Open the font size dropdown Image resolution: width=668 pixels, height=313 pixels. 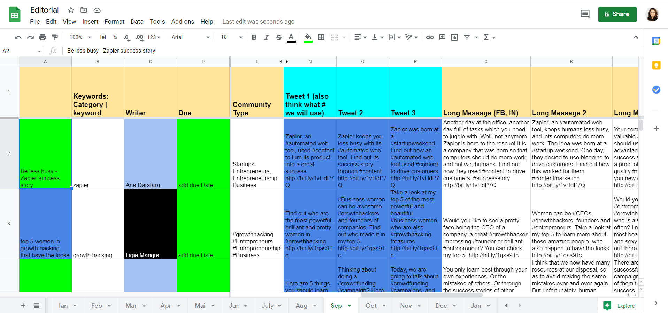point(231,37)
